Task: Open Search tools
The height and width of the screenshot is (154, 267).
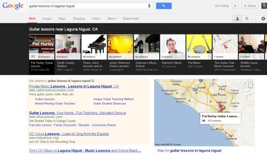Action: click(x=131, y=19)
